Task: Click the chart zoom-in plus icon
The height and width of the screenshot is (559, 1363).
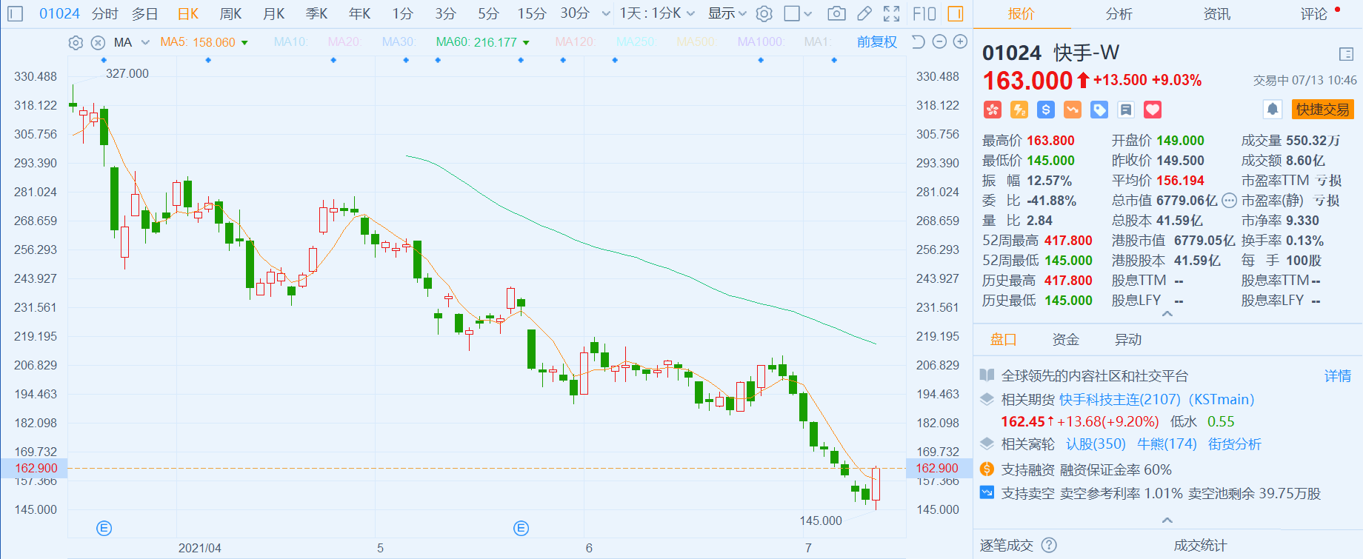Action: [x=960, y=41]
